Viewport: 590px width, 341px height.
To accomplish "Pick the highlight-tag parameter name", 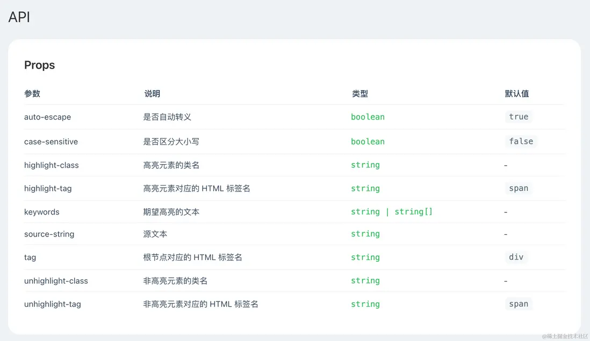I will 48,188.
